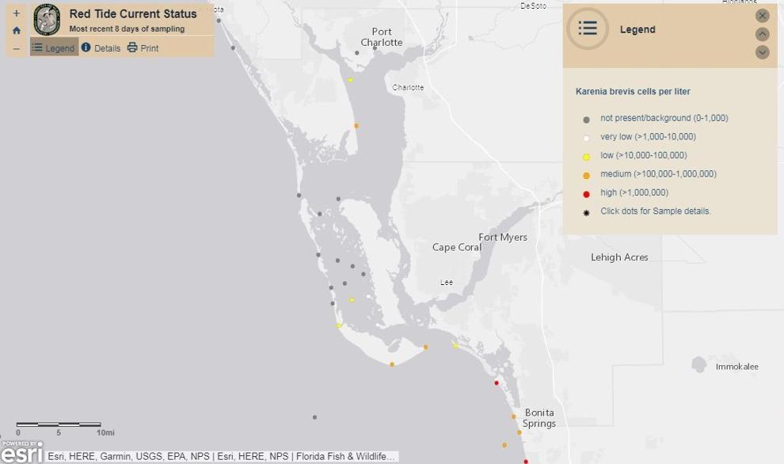Click the Fort Myers map label
The image size is (784, 464).
click(x=503, y=238)
